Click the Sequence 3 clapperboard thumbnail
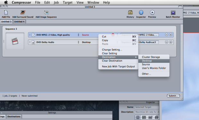This screenshot has width=199, height=120. pos(15,41)
